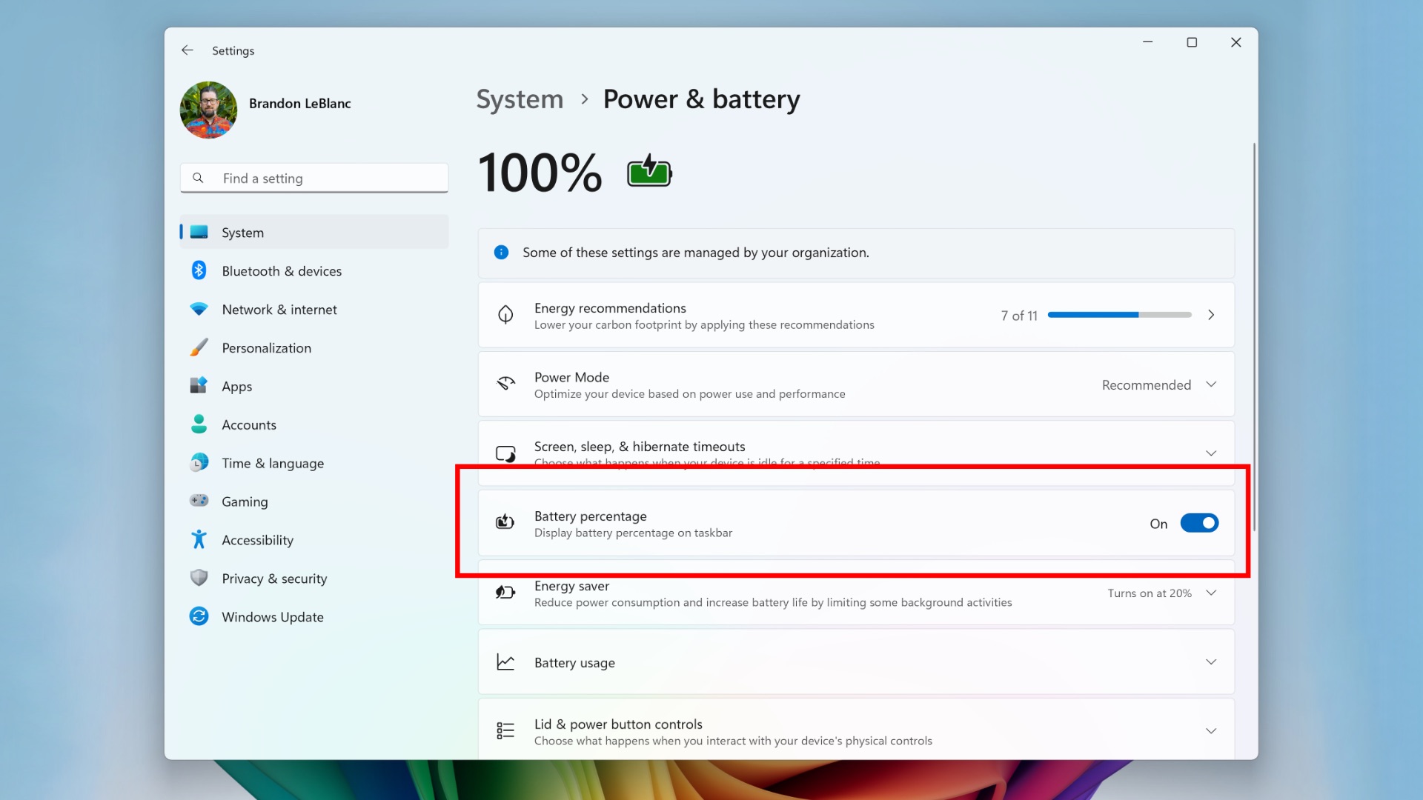Click the Energy recommendations chevron arrow
The width and height of the screenshot is (1423, 800).
point(1211,315)
